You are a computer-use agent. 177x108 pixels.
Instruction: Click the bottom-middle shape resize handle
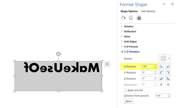[x=58, y=91]
